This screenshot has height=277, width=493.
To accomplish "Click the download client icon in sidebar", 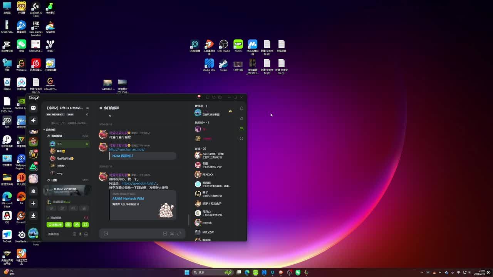I will click(34, 216).
